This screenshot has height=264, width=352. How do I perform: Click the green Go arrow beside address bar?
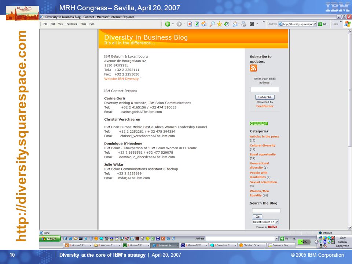(320, 24)
